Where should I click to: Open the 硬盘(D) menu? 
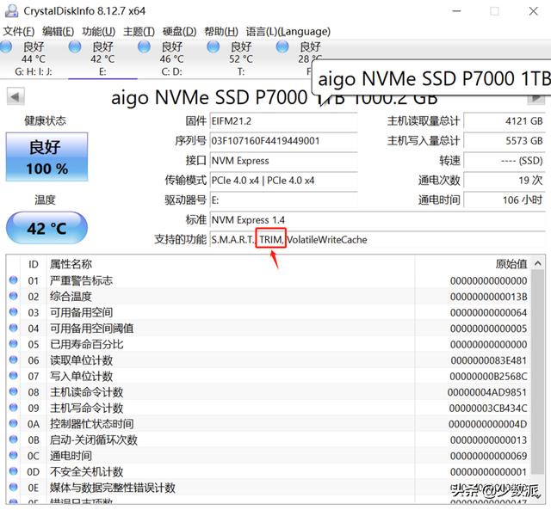click(x=179, y=32)
